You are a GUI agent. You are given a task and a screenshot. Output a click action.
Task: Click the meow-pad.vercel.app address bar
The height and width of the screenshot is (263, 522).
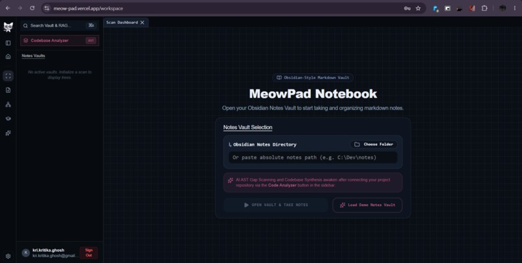point(233,8)
